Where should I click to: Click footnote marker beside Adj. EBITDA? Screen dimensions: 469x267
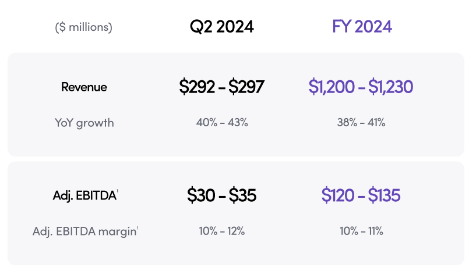117,193
